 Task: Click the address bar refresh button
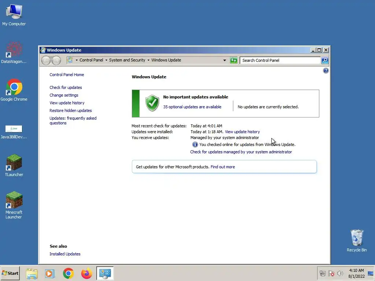pyautogui.click(x=234, y=60)
